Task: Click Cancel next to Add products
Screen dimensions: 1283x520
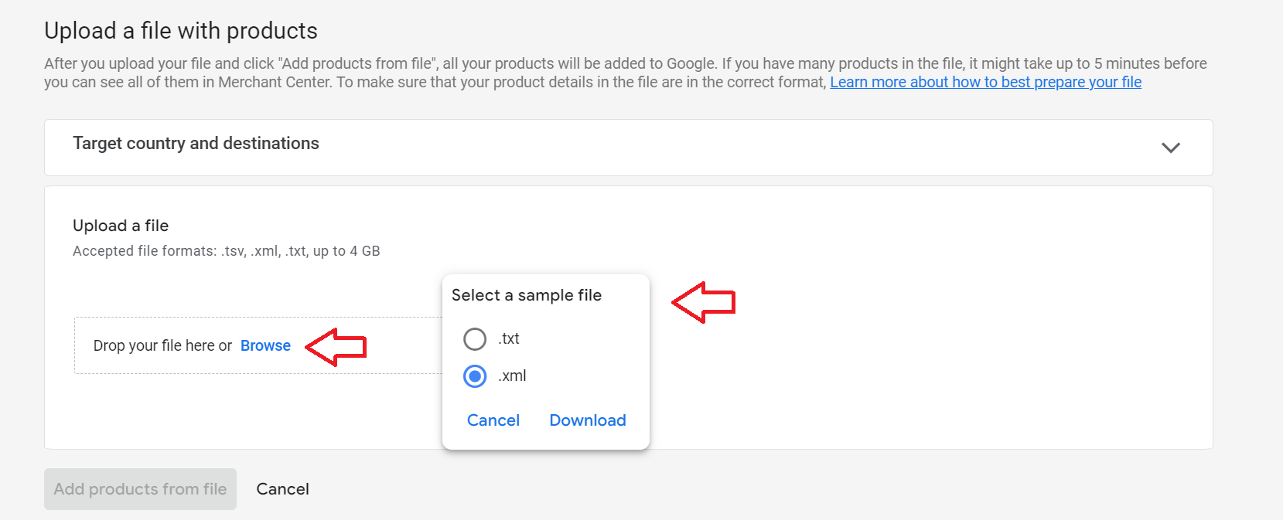Action: point(282,489)
